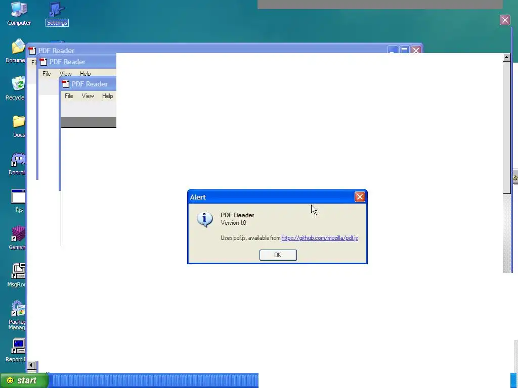The width and height of the screenshot is (518, 388).
Task: Click the X button at top-right of desktop
Action: 505,20
